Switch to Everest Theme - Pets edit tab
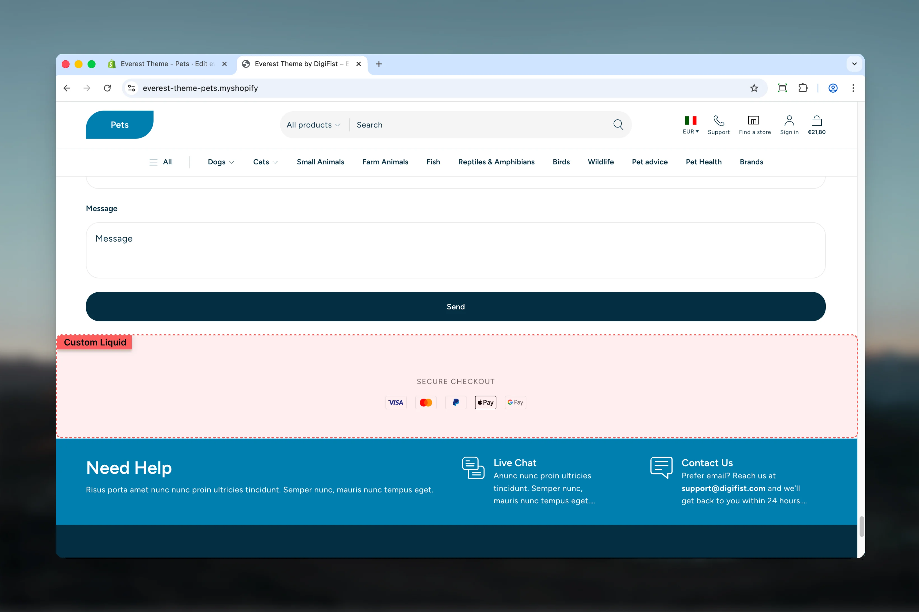This screenshot has width=919, height=612. pyautogui.click(x=168, y=64)
